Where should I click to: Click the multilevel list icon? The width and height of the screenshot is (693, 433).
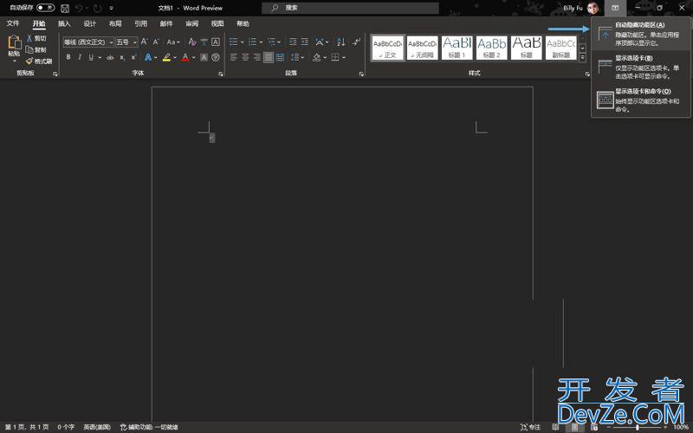click(271, 42)
